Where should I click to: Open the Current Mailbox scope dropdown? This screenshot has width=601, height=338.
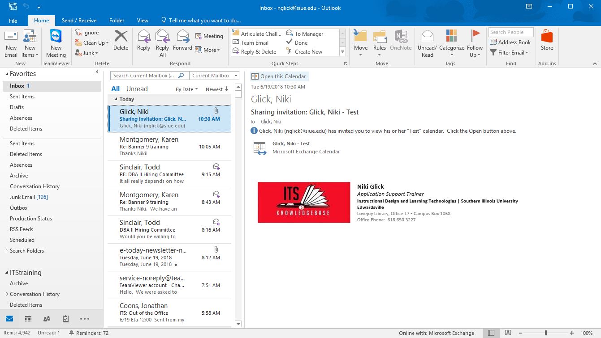(x=214, y=76)
